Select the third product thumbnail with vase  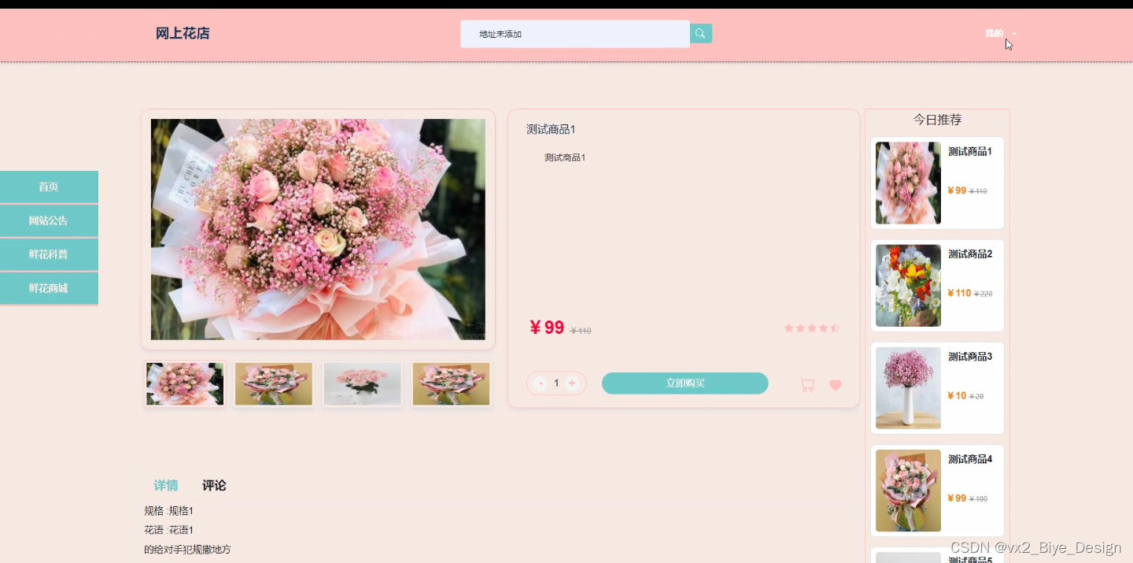363,384
